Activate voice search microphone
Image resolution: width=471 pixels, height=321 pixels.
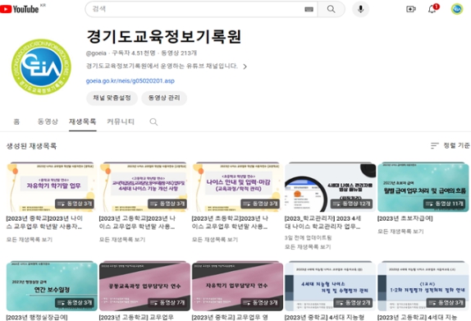click(x=360, y=9)
